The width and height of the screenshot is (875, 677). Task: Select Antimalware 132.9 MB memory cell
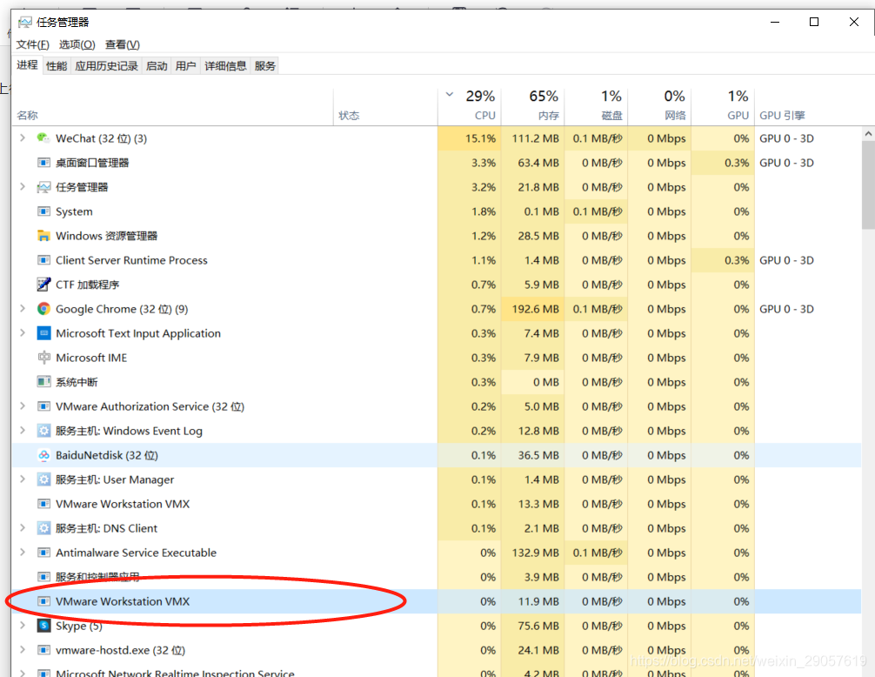coord(533,553)
